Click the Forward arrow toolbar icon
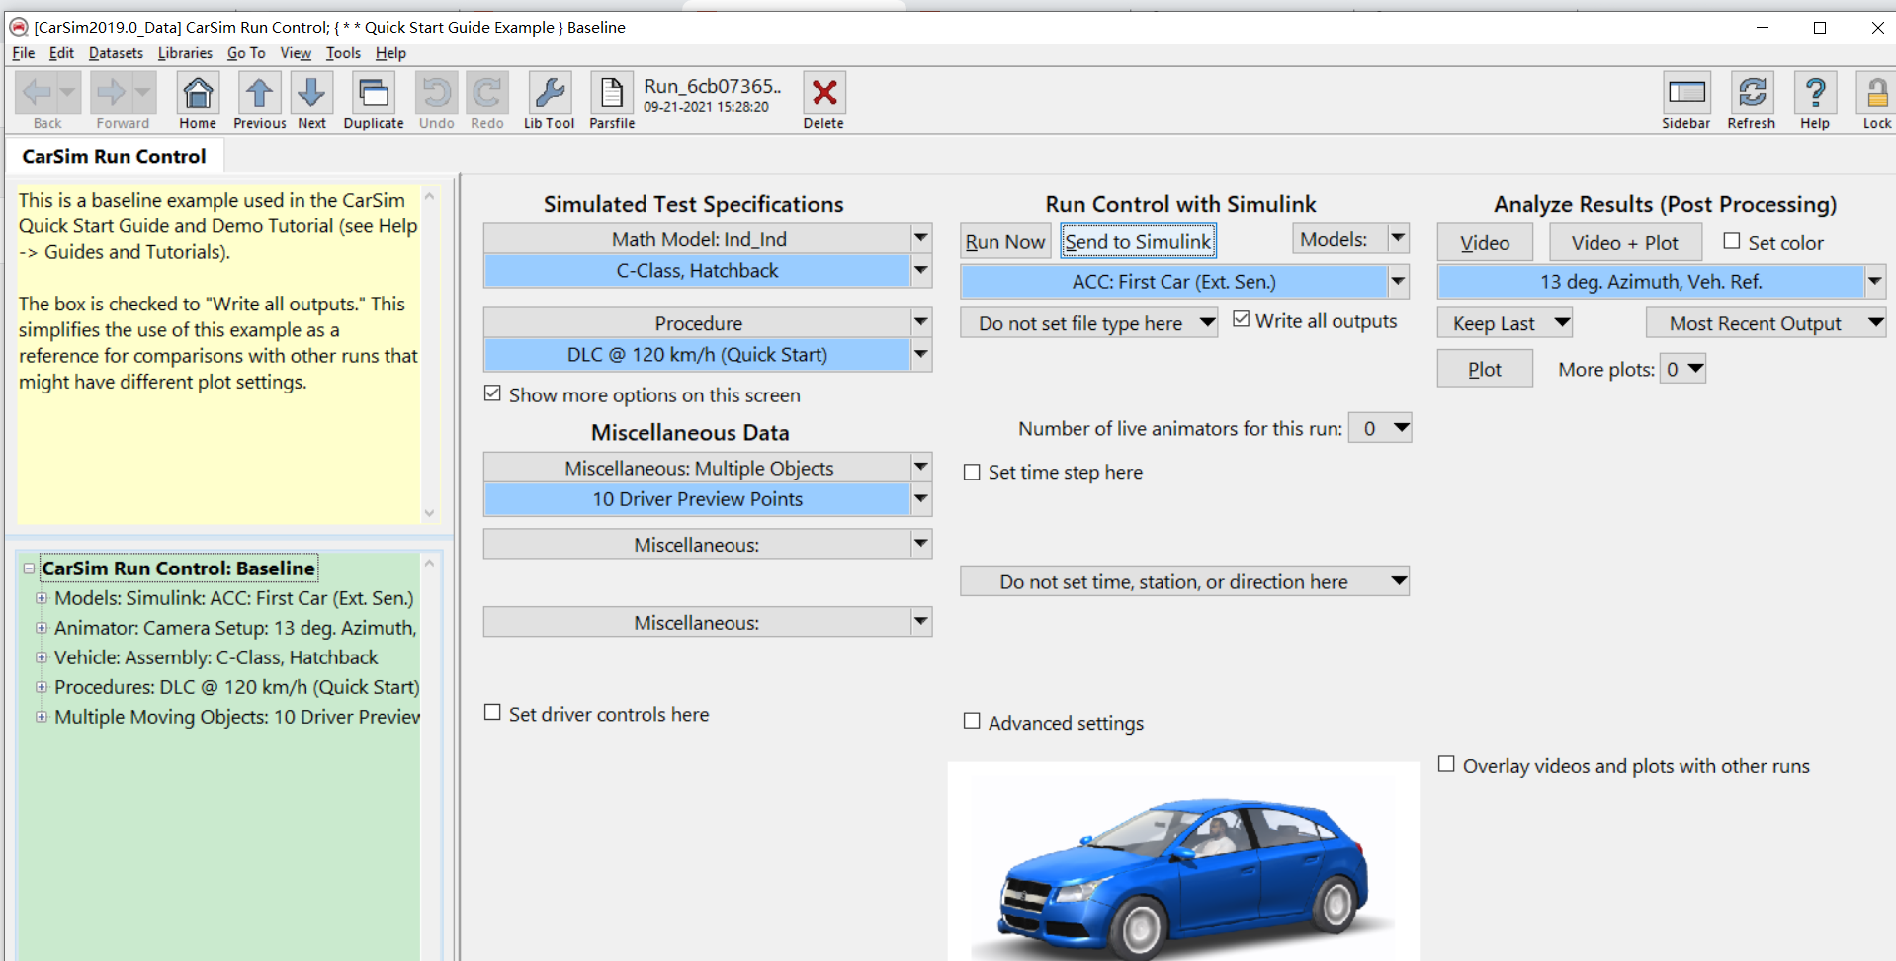Image resolution: width=1896 pixels, height=961 pixels. coord(111,94)
